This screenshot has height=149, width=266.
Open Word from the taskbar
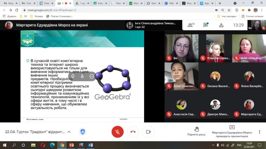point(90,145)
